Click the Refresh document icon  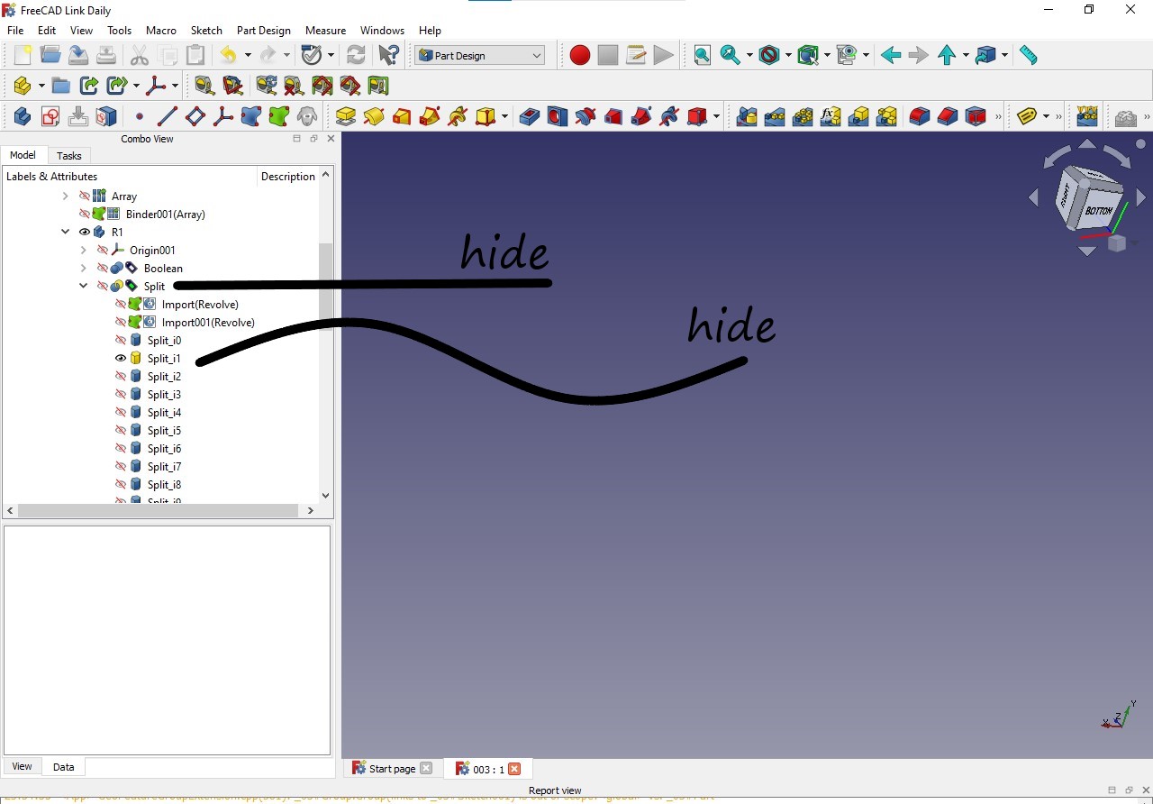(355, 55)
